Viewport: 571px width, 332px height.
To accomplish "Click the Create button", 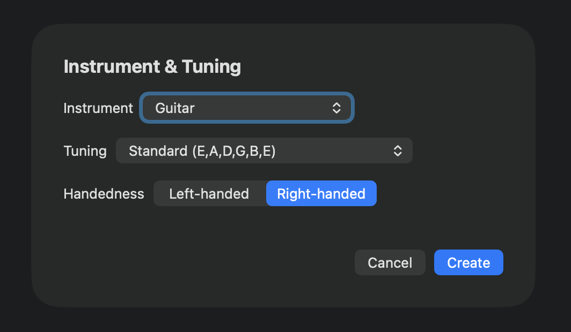I will (468, 262).
